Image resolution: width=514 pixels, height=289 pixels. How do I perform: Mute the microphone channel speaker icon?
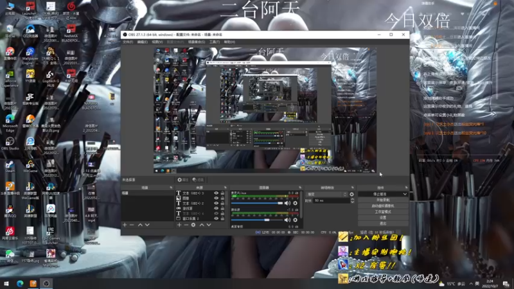[x=287, y=203]
